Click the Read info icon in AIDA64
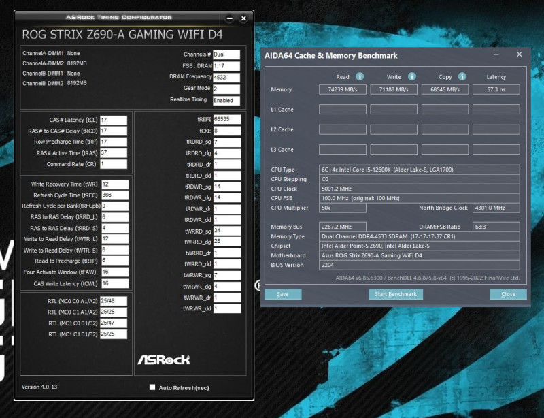544x418 pixels. (360, 76)
